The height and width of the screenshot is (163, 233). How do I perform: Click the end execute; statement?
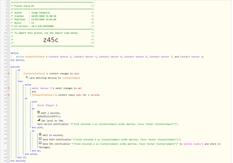18,161
